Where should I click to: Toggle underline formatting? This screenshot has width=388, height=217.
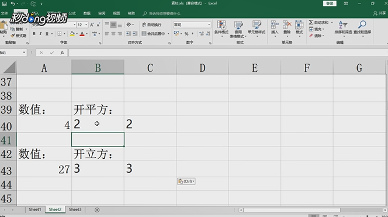tap(47, 34)
